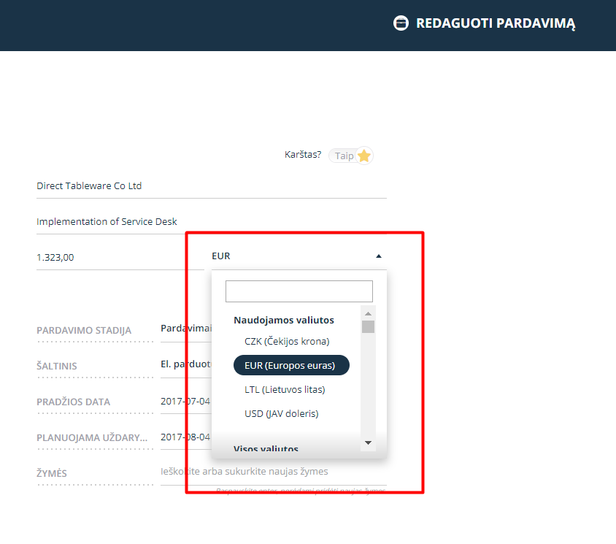The width and height of the screenshot is (616, 544).
Task: Select EUR (Europos euras) option
Action: pos(291,365)
